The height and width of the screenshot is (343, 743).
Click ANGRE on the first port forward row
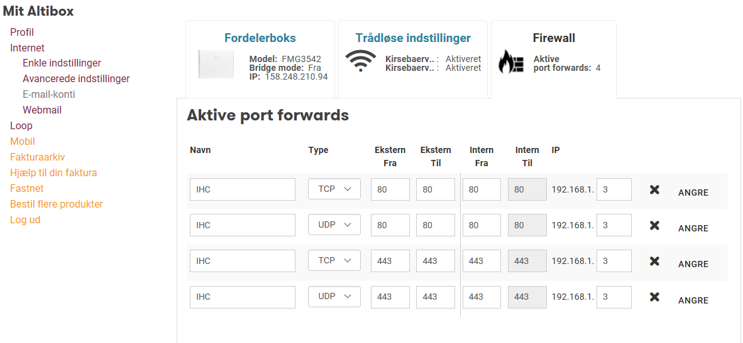(693, 193)
